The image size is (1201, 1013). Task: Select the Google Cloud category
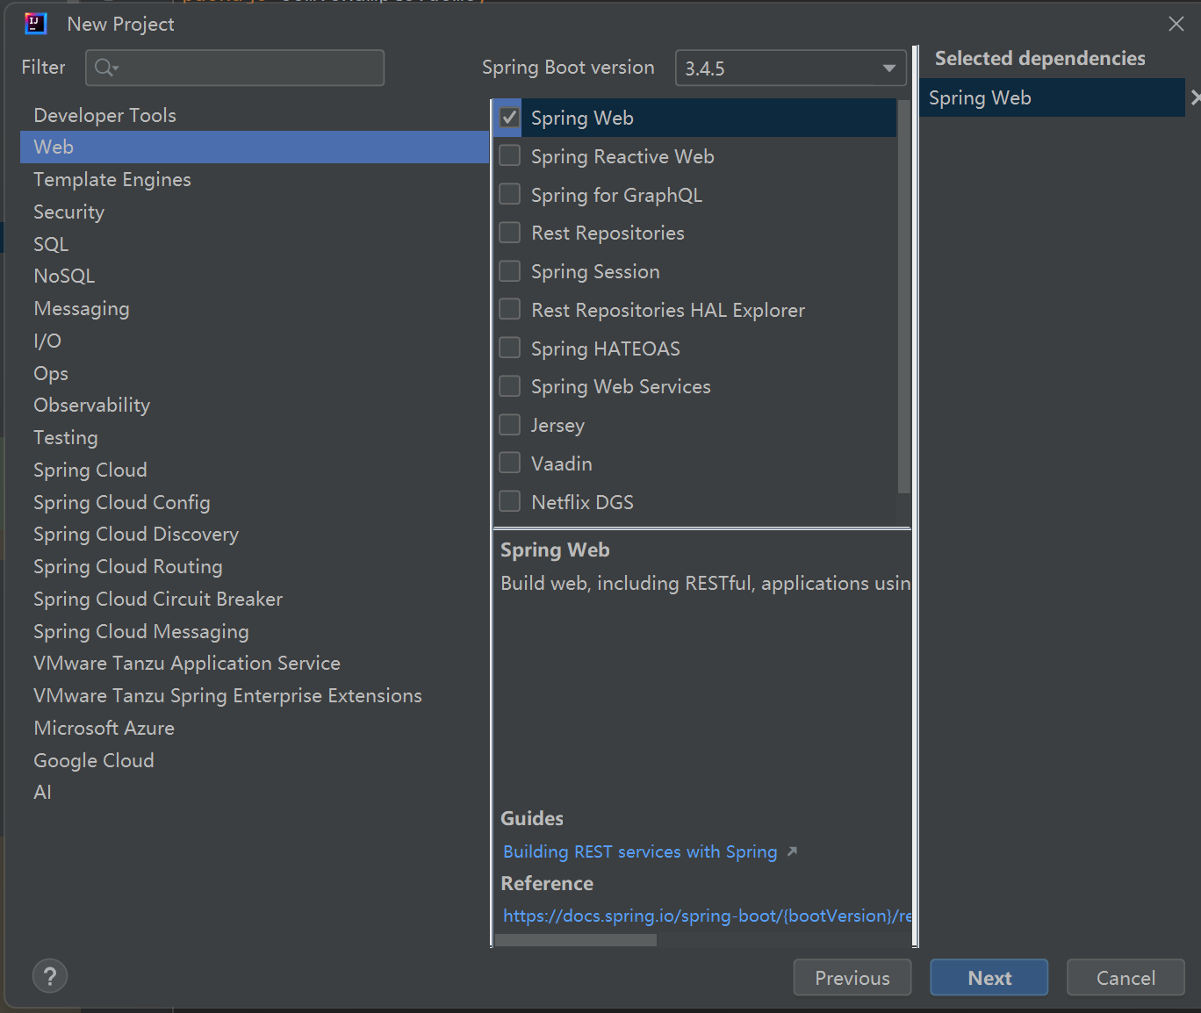click(x=255, y=760)
